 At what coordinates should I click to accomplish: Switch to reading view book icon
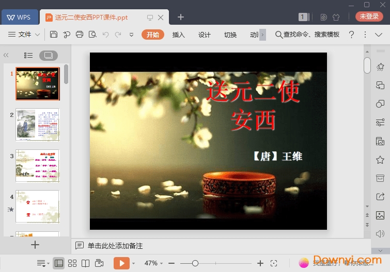[x=86, y=263]
